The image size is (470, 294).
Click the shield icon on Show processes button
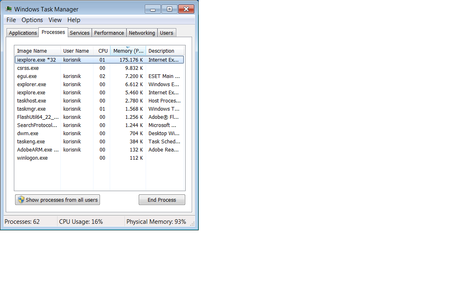[21, 200]
